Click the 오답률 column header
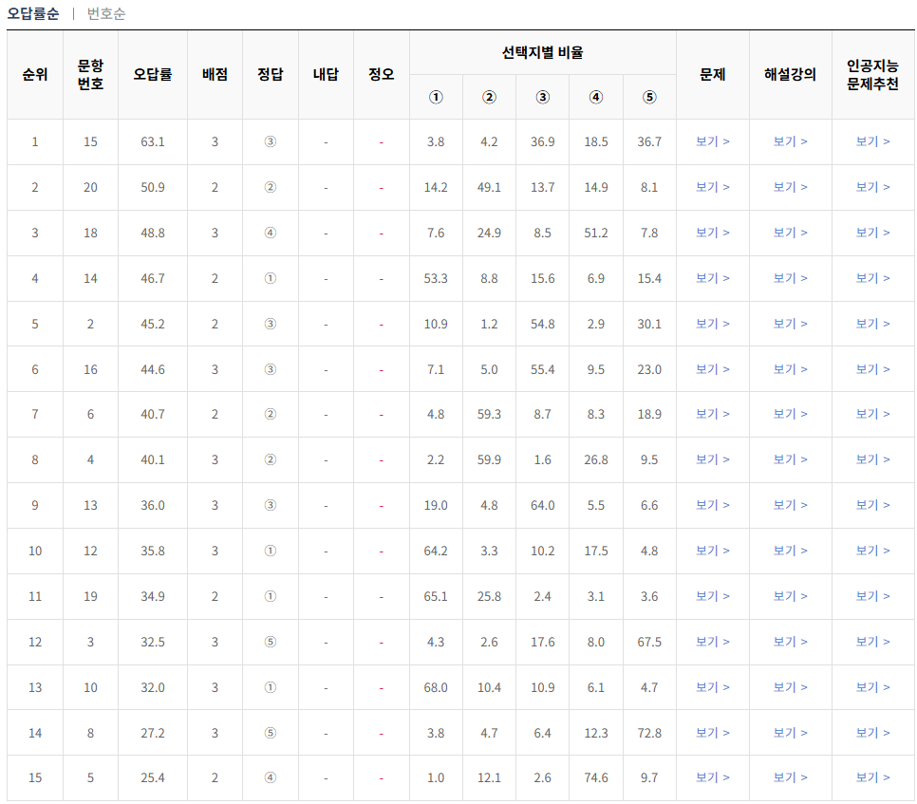The width and height of the screenshot is (917, 804). pyautogui.click(x=152, y=74)
